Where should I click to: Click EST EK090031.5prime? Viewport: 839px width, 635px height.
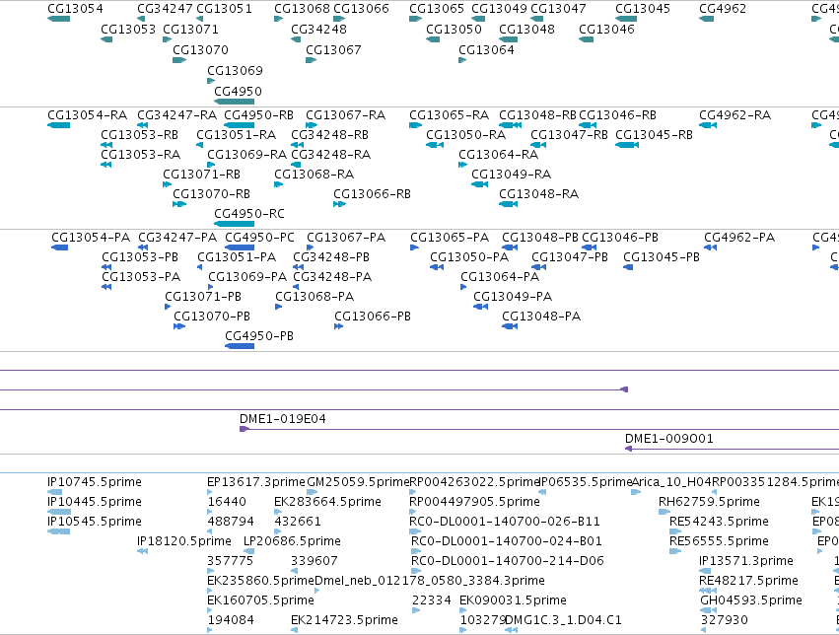tap(462, 610)
